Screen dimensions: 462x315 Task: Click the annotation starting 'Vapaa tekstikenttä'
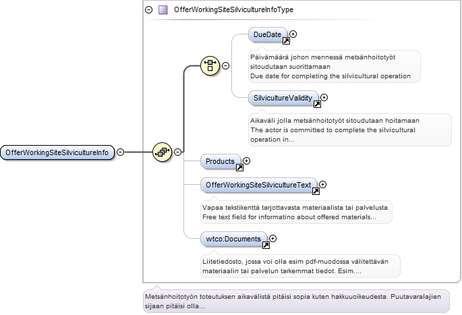296,212
